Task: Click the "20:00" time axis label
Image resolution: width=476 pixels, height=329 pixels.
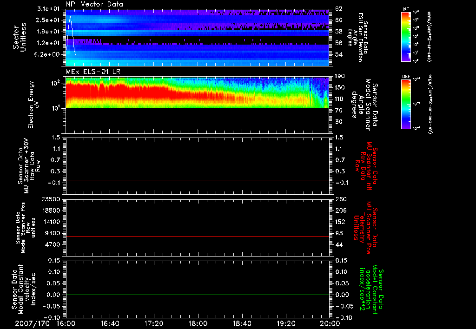Action: [330, 323]
